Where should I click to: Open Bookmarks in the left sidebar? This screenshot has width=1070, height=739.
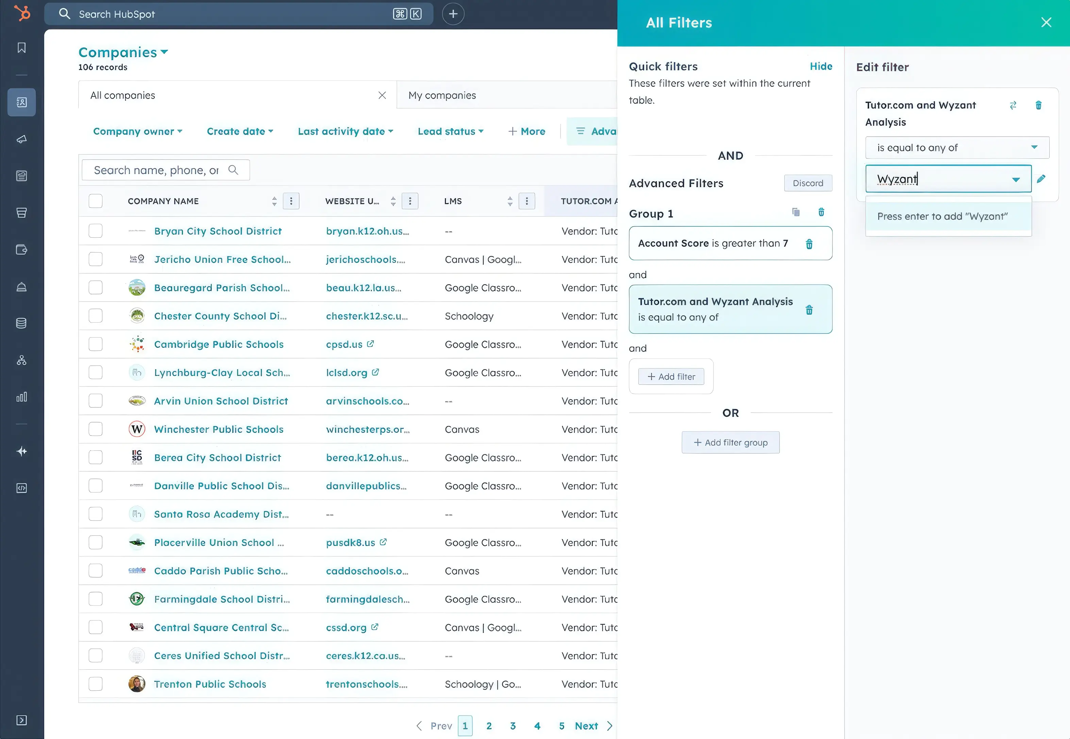coord(21,48)
